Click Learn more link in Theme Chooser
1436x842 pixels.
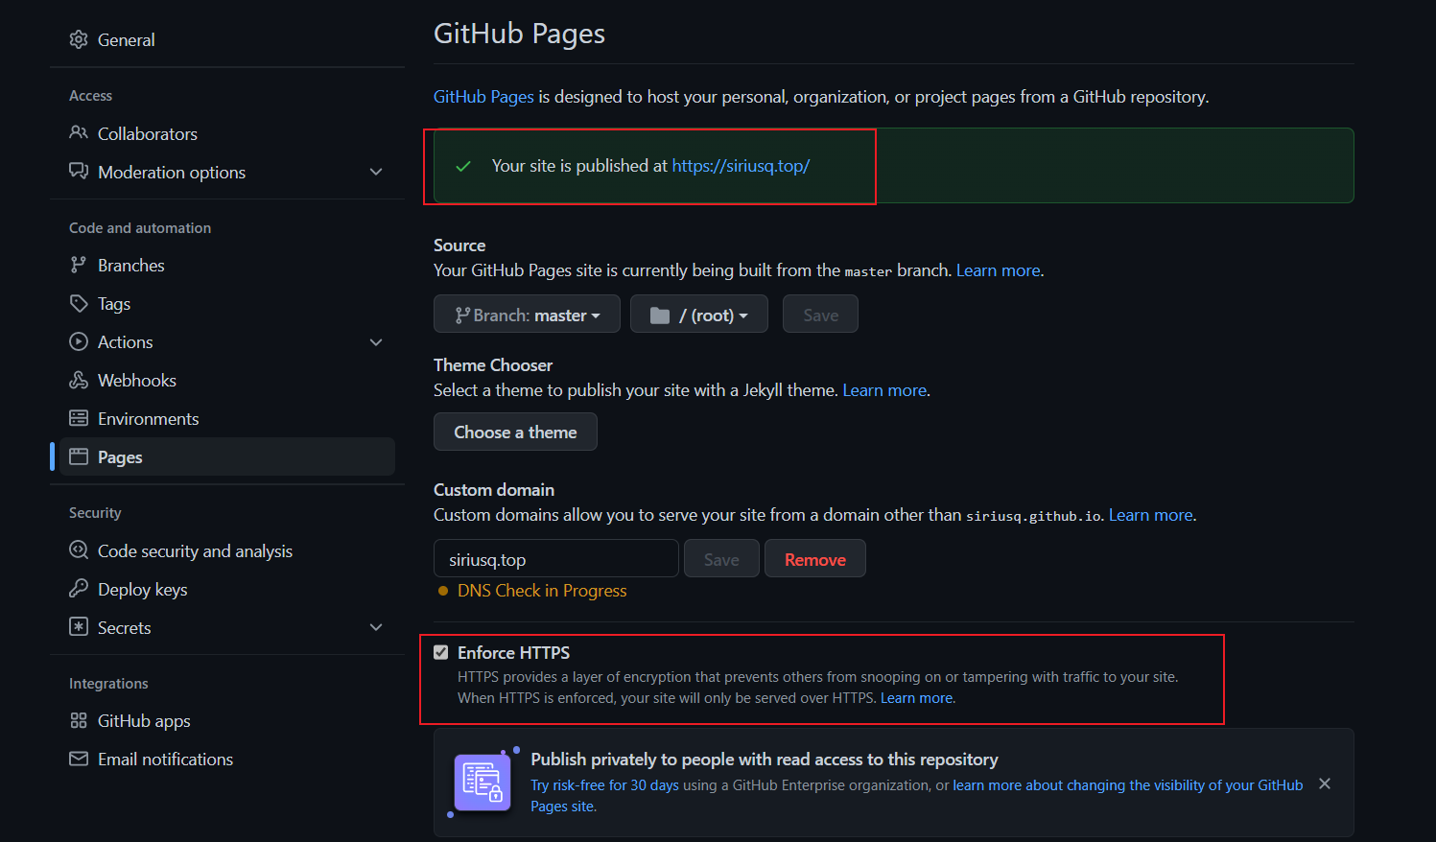pyautogui.click(x=884, y=390)
